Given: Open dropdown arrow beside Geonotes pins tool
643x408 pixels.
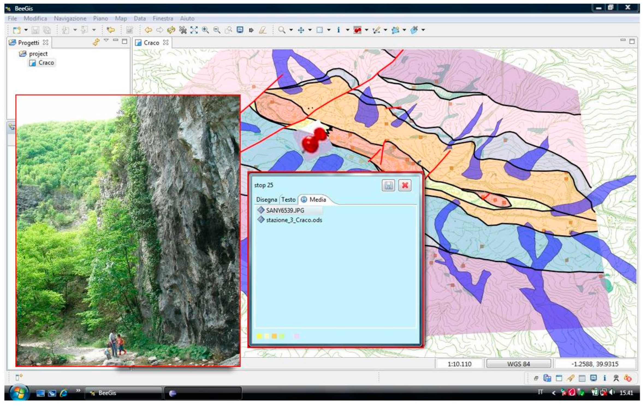Looking at the screenshot, I should pyautogui.click(x=366, y=30).
